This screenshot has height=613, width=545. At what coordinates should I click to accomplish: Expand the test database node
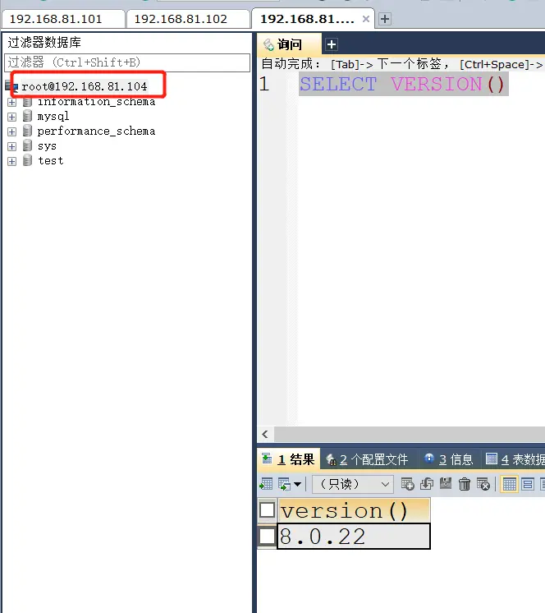(x=11, y=161)
